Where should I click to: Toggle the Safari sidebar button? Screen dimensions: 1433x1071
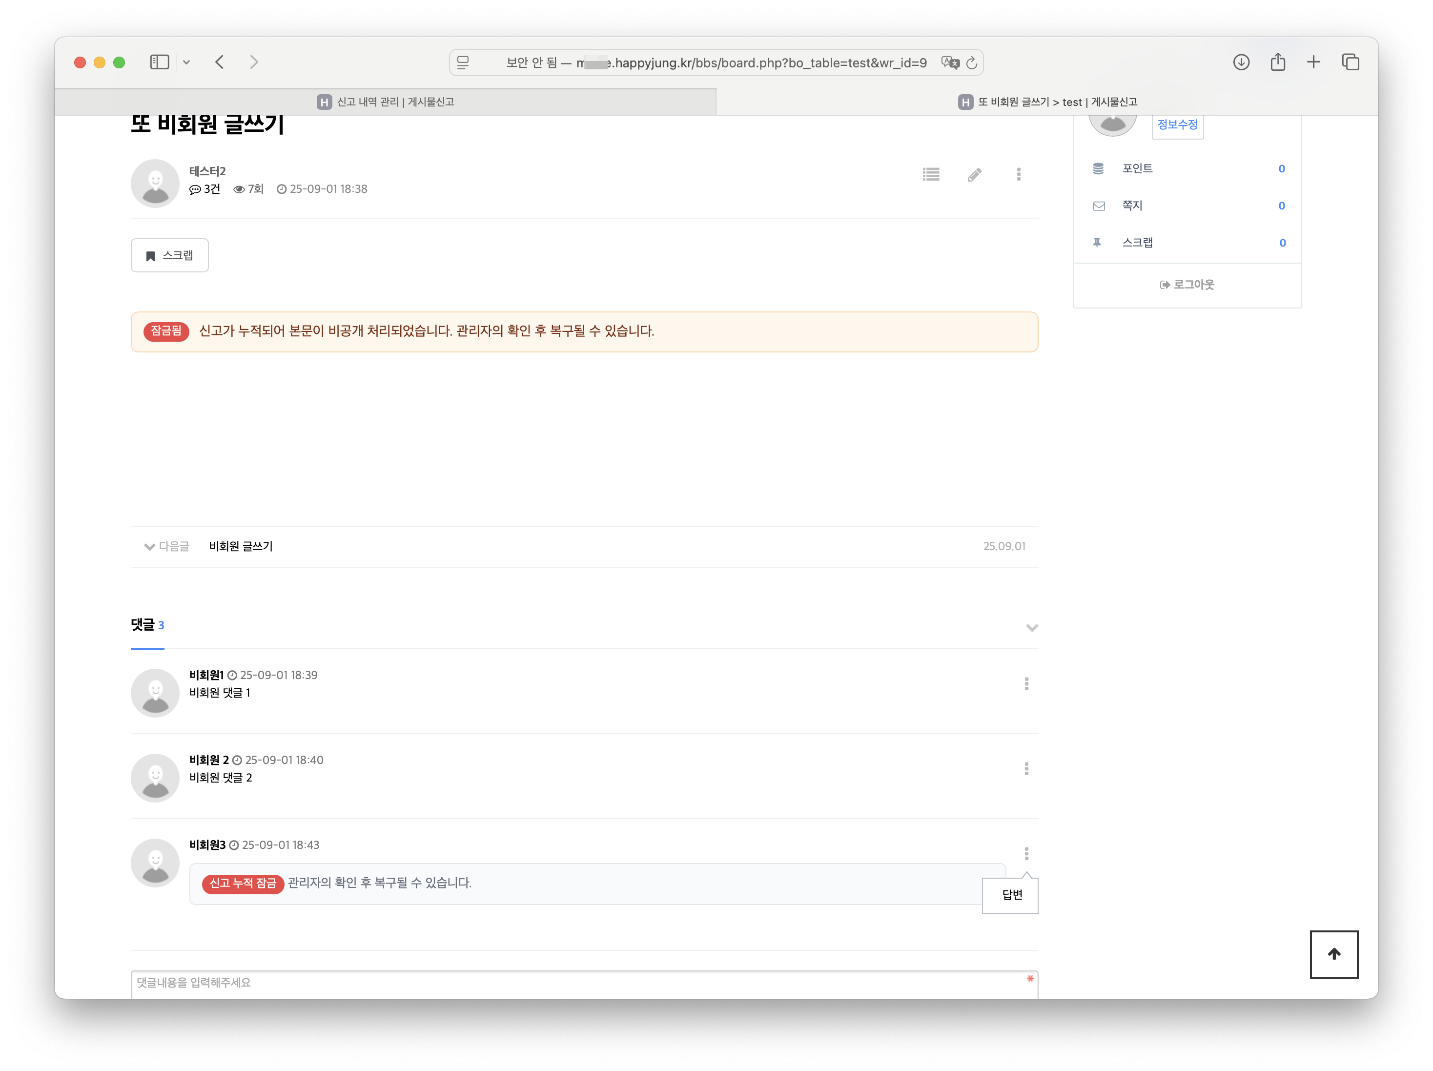(160, 62)
